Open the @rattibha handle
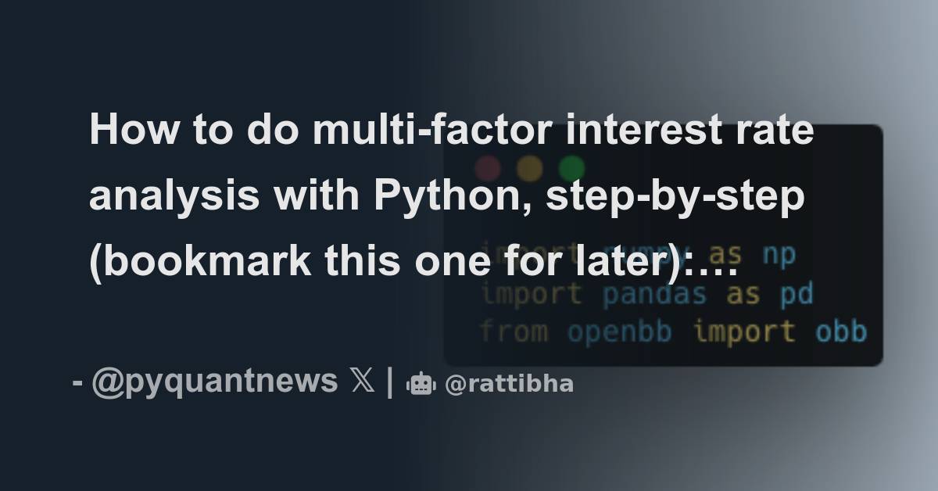The height and width of the screenshot is (491, 938). (x=509, y=384)
